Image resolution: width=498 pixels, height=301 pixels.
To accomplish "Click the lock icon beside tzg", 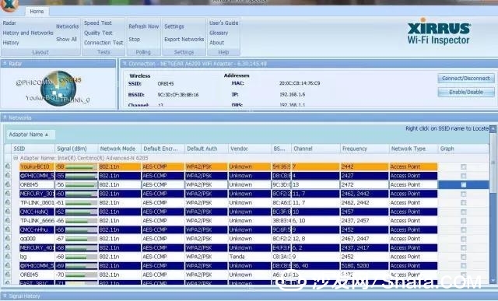I will pyautogui.click(x=8, y=256).
